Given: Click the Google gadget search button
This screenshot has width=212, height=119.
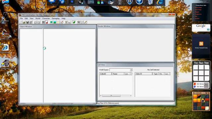Looking at the screenshot, I should [208, 29].
